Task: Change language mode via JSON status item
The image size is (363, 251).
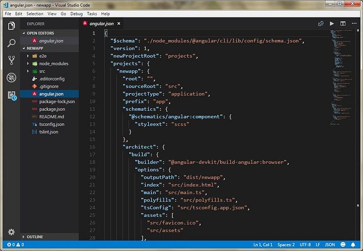Action: (330, 244)
